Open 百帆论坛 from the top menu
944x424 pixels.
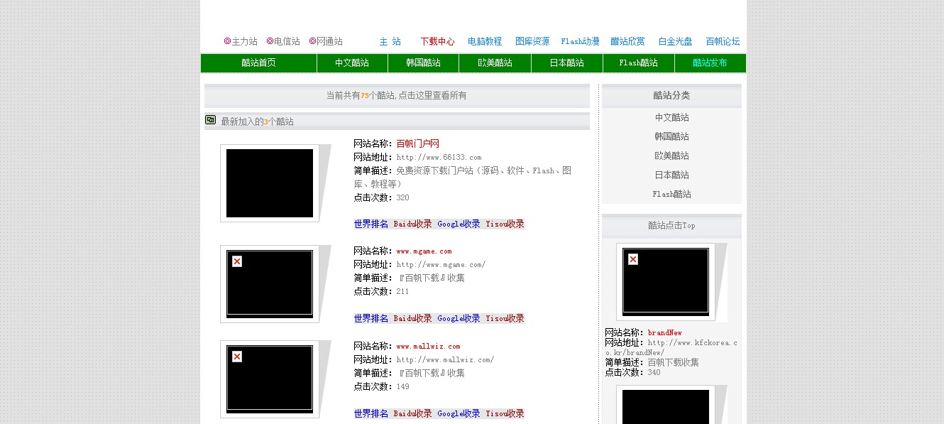click(723, 42)
